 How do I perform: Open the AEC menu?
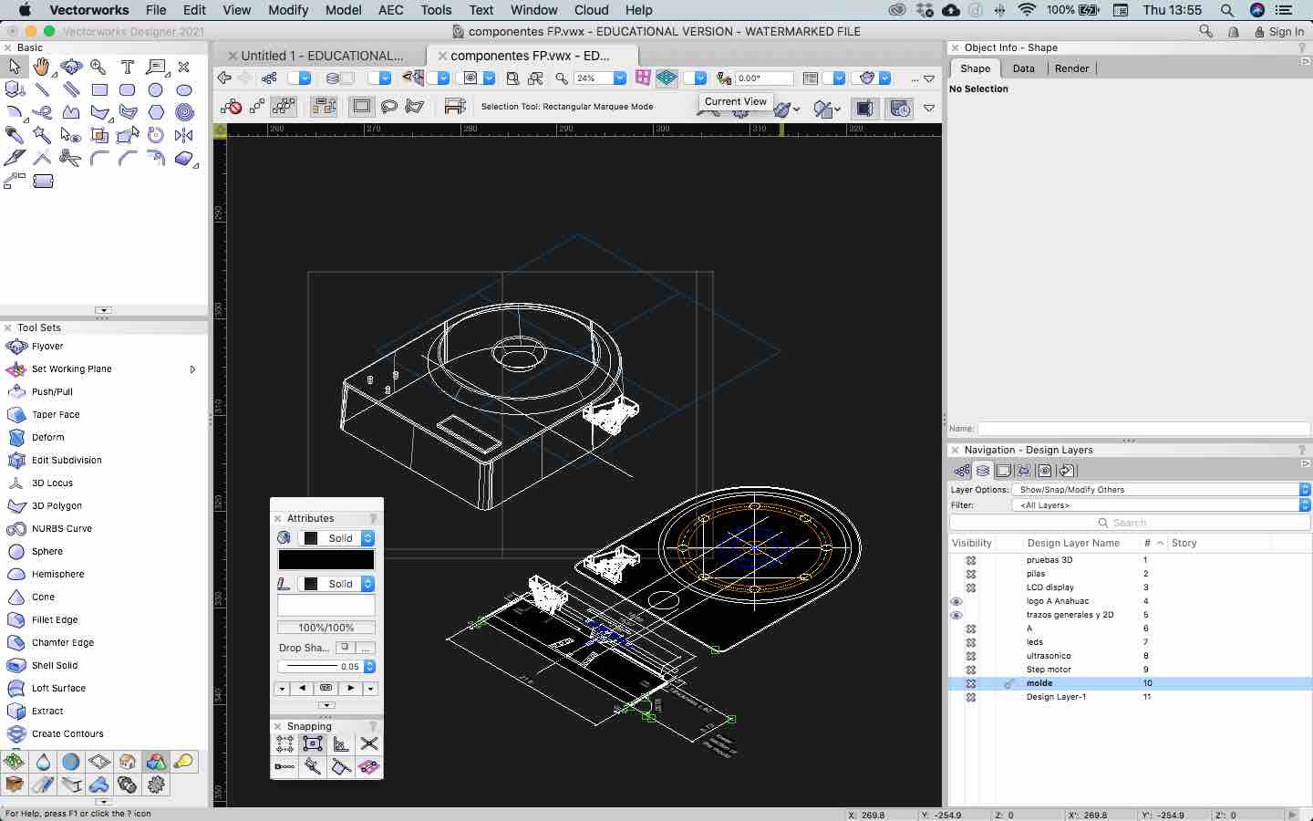(x=391, y=10)
